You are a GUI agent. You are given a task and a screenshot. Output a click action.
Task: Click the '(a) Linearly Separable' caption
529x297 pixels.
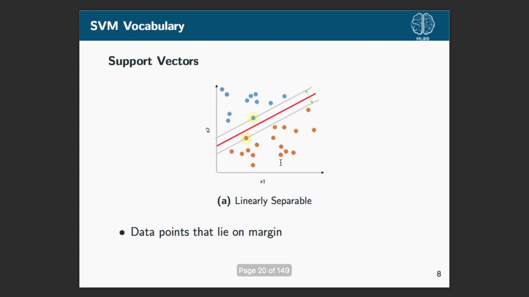(264, 201)
